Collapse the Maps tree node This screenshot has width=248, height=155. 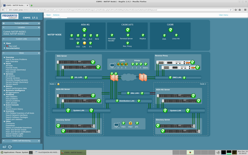pyautogui.click(x=4, y=43)
